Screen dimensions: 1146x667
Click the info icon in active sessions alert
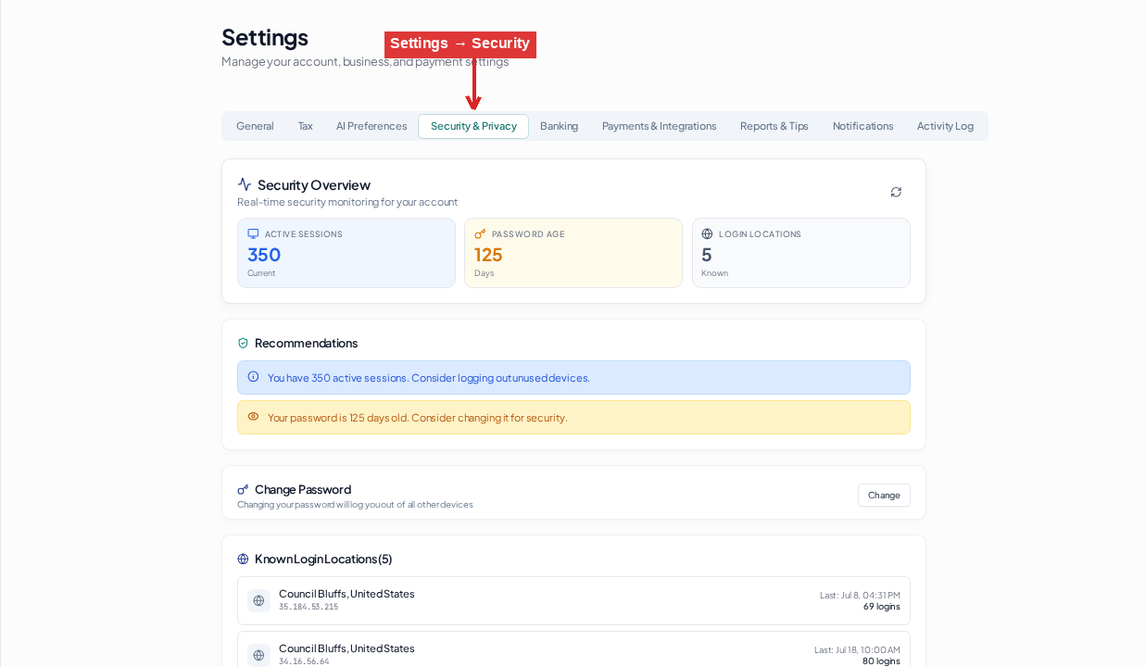coord(253,376)
